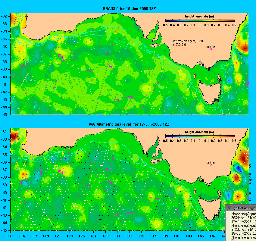The height and width of the screenshot is (241, 256).
Task: Click the '0.5' tick on the top color bar
Action: pos(234,25)
